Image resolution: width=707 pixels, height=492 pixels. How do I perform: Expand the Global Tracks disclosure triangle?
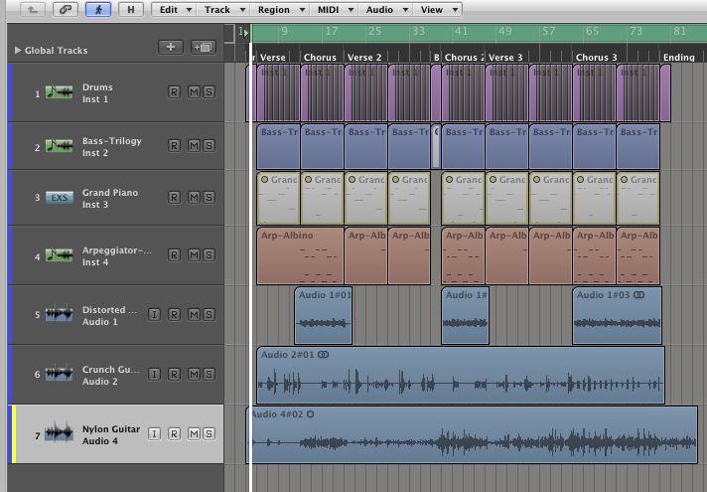coord(18,50)
